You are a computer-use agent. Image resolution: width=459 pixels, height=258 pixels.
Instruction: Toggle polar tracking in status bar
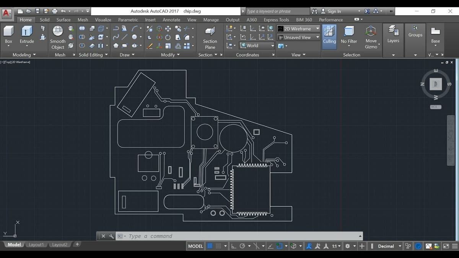click(x=242, y=246)
